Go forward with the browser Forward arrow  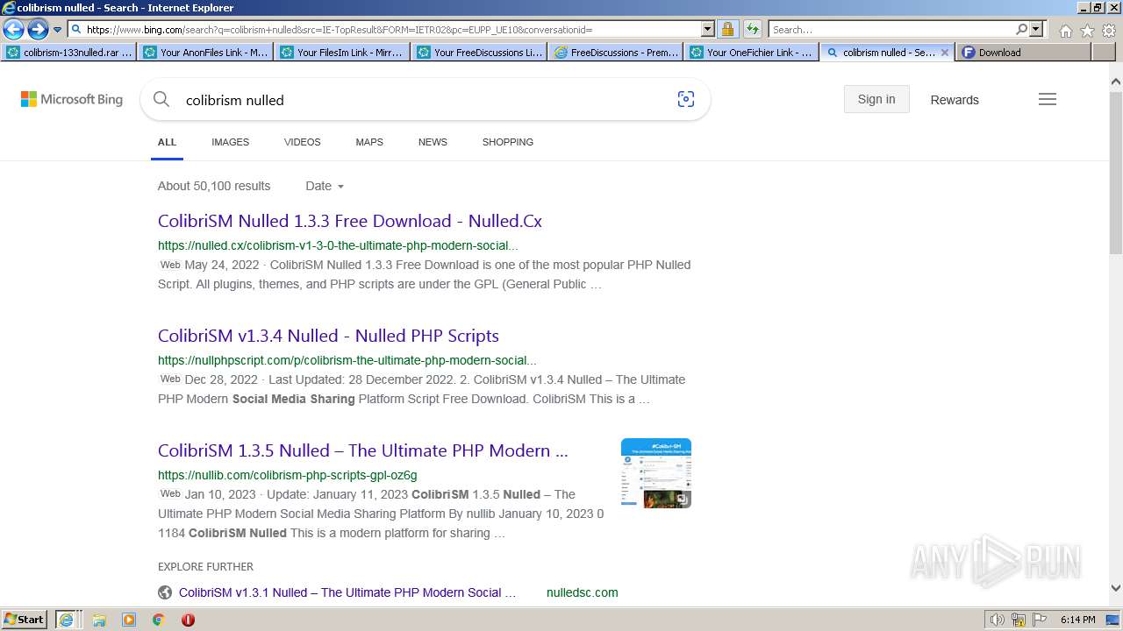tap(38, 30)
